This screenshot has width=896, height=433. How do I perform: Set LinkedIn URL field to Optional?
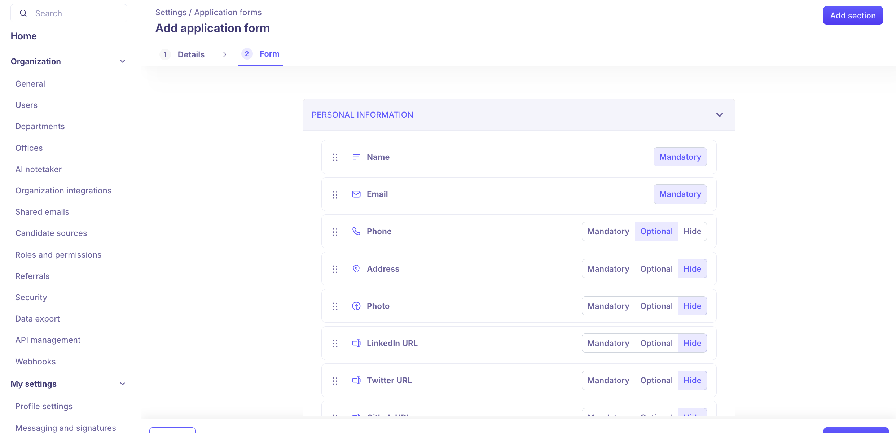tap(656, 343)
